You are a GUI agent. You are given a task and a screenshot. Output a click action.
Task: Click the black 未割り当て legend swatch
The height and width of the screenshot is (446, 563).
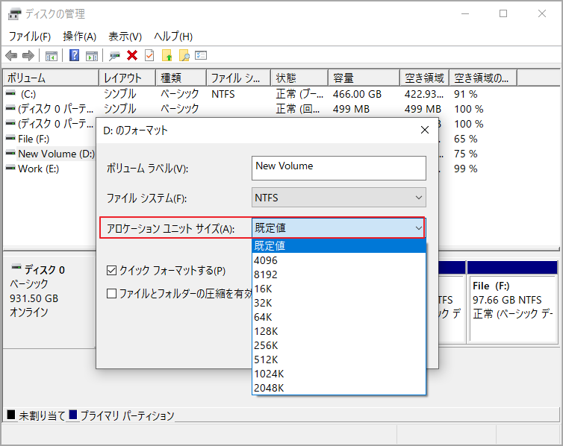pyautogui.click(x=11, y=415)
